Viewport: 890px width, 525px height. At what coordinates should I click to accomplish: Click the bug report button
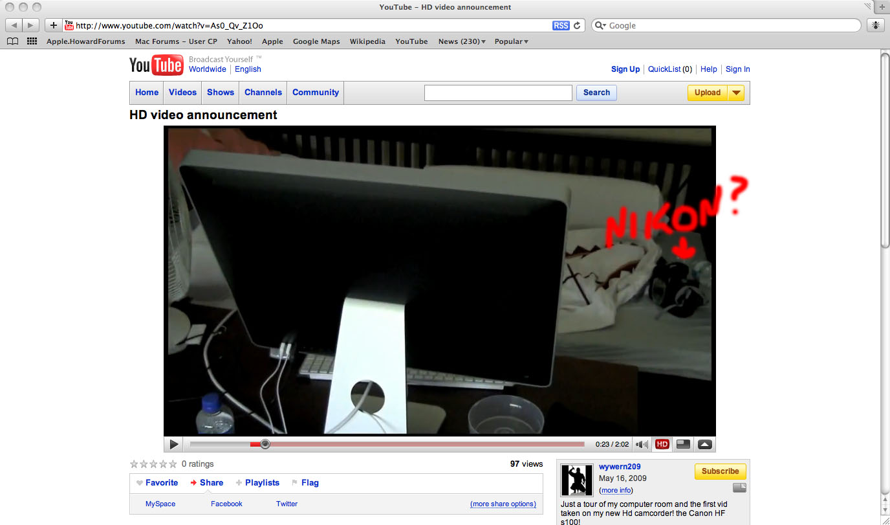coord(875,25)
